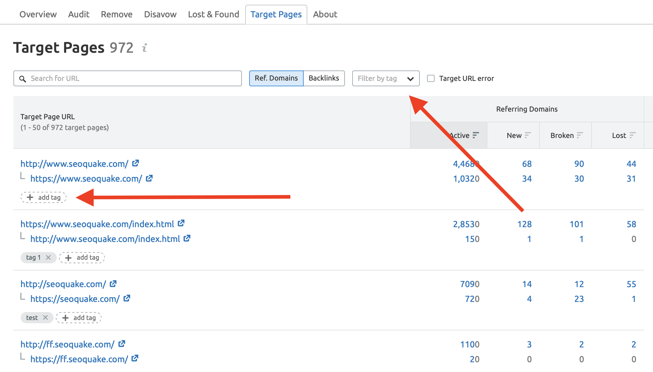Viewport: 653px width, 372px height.
Task: Sort by Active column icon
Action: 476,135
